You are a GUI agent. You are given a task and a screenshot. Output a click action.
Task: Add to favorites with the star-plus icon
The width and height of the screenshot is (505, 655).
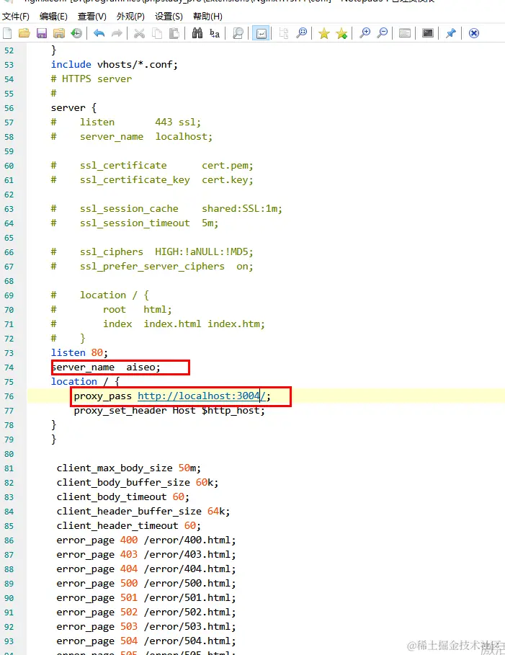[341, 33]
